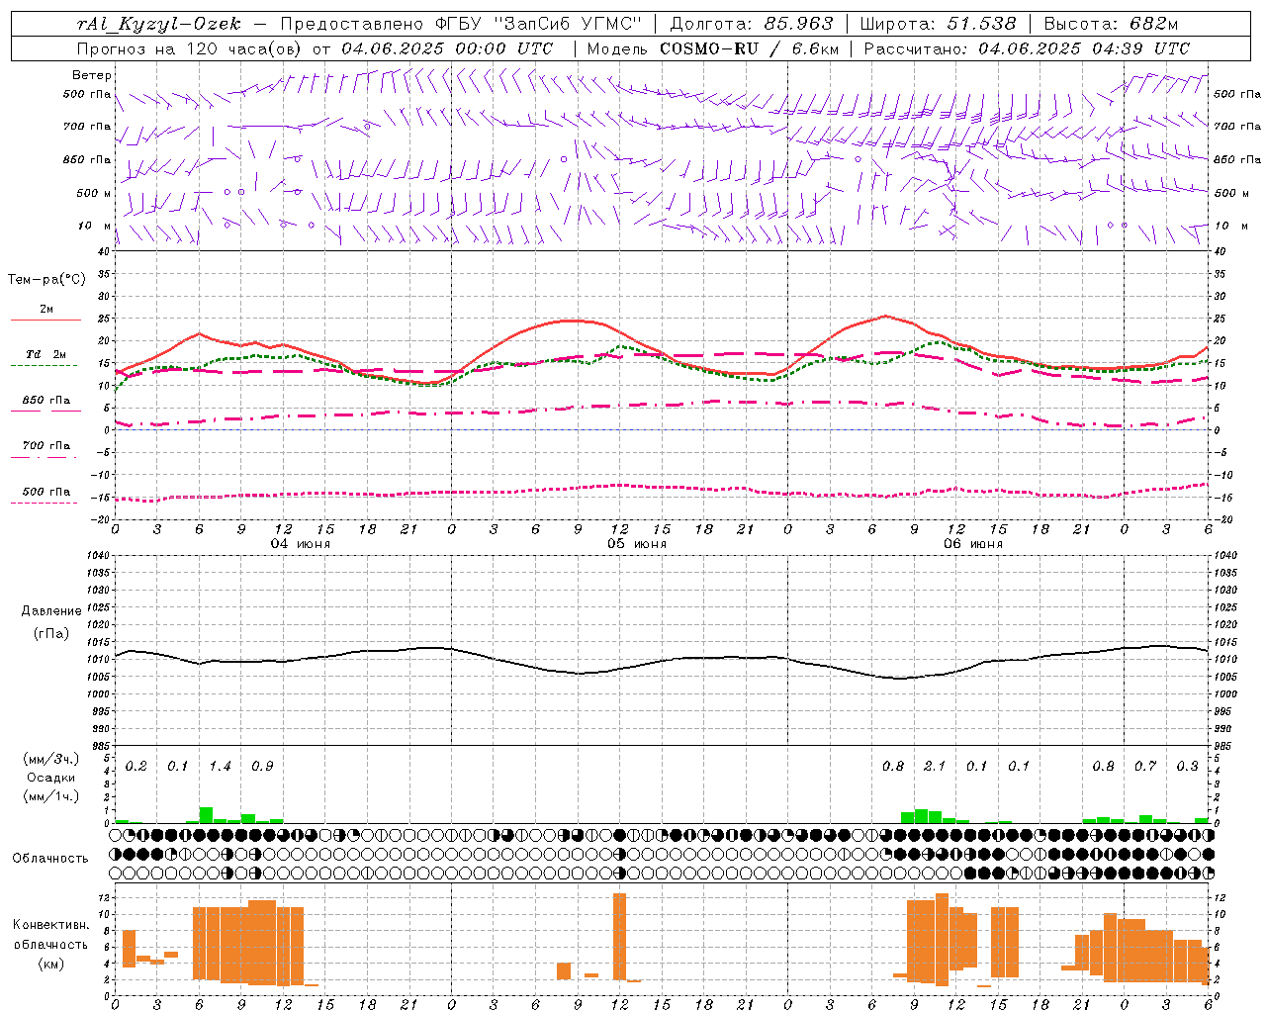1266x1013 pixels.
Task: Click the tallest green precipitation bar on June 4
Action: click(x=206, y=815)
